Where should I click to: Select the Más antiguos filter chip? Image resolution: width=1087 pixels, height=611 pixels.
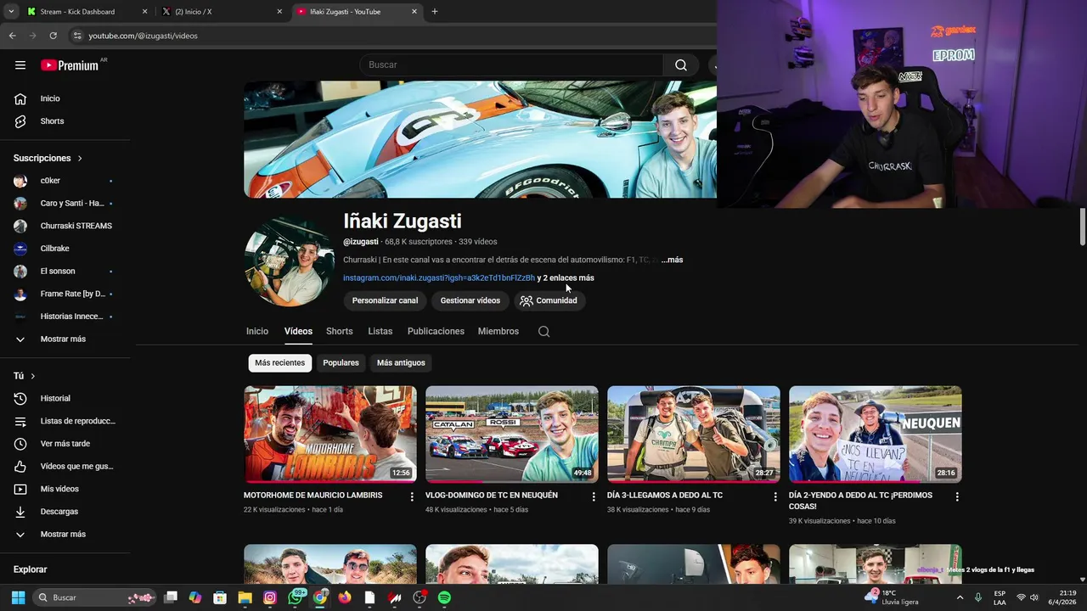coord(401,362)
